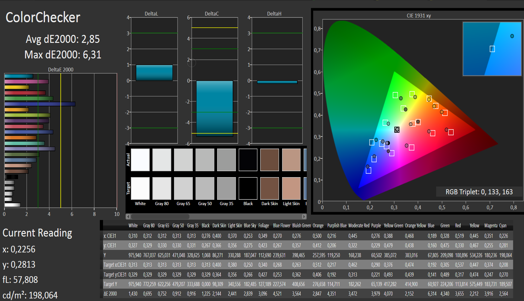The image size is (524, 301).
Task: Click the 'Bluish Green' column header
Action: coord(301,226)
